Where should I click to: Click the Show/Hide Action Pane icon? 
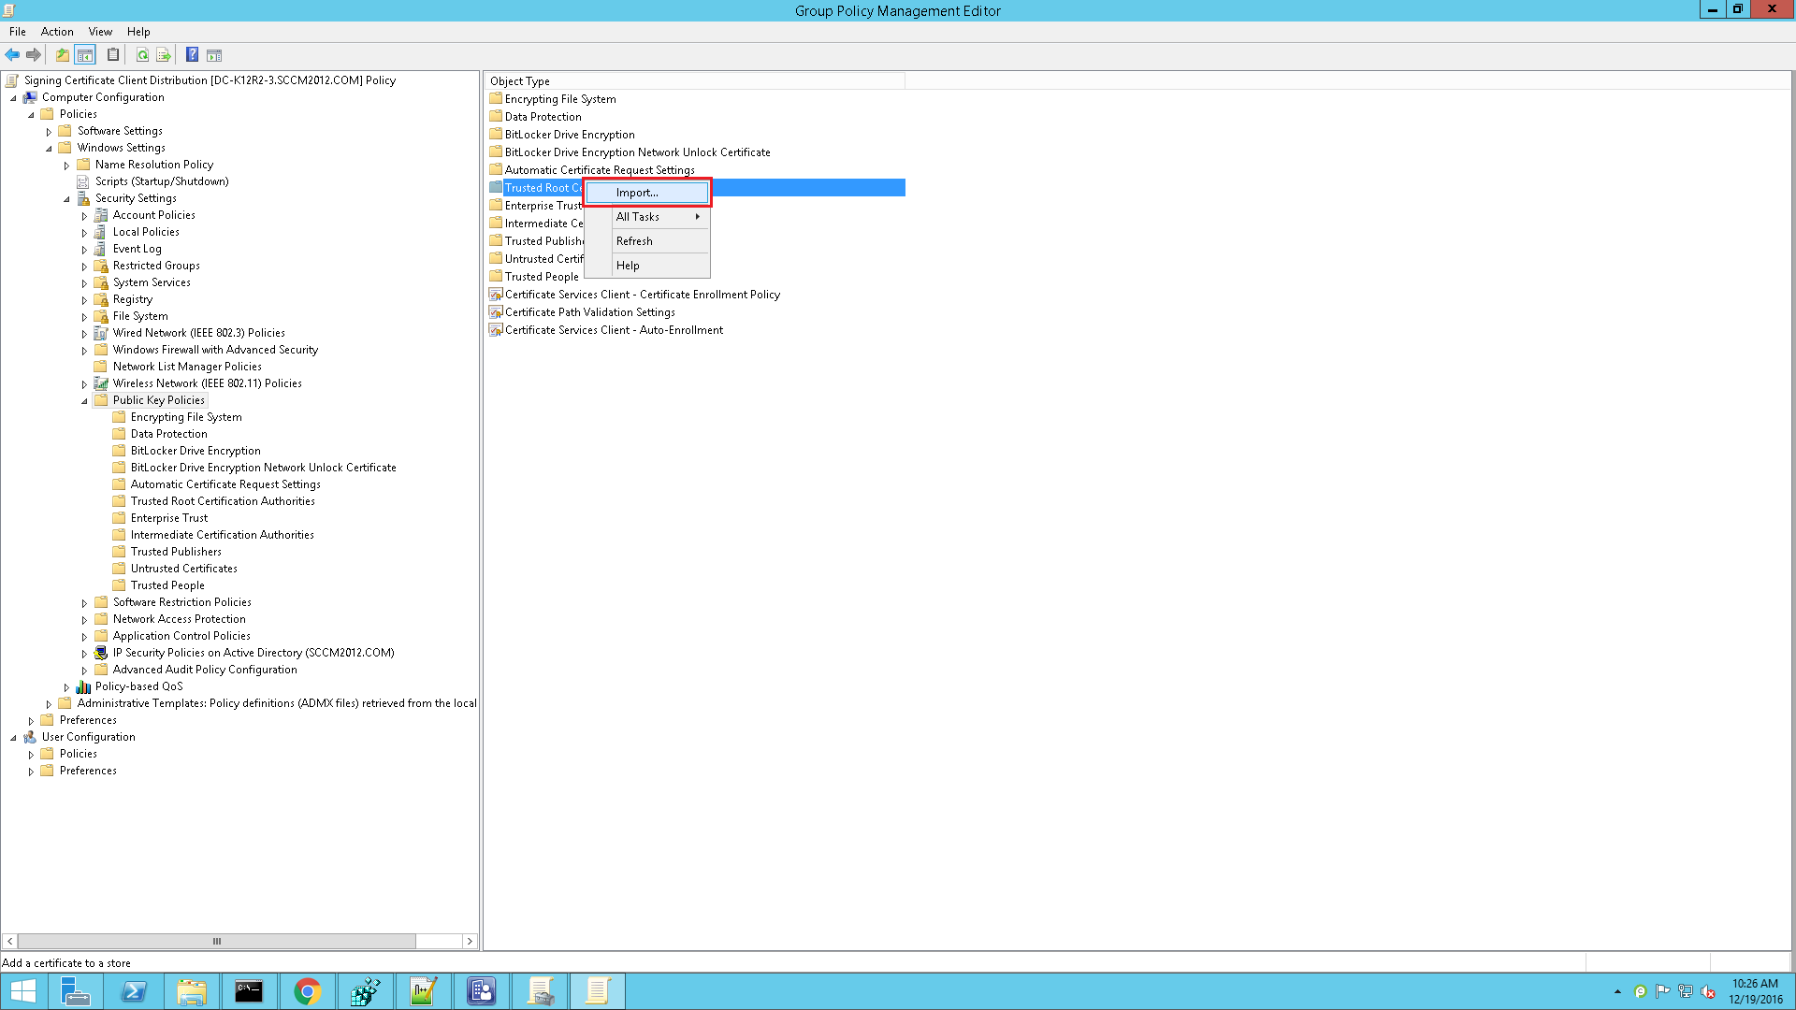214,55
